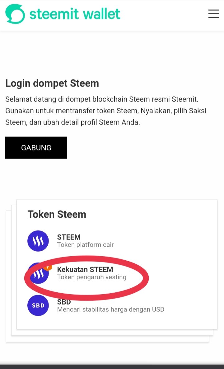Click the STEEM token round icon
The width and height of the screenshot is (224, 369).
click(38, 241)
